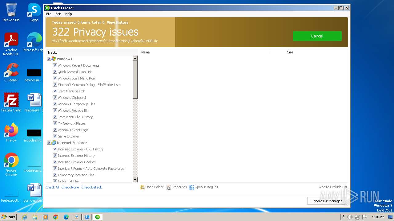Click the Tracks Eraser title bar icon
The image size is (394, 221).
(47, 8)
